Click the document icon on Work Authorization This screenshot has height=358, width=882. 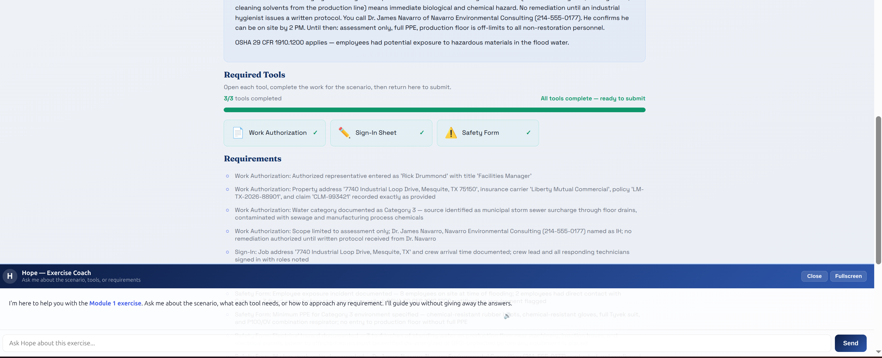pos(238,132)
